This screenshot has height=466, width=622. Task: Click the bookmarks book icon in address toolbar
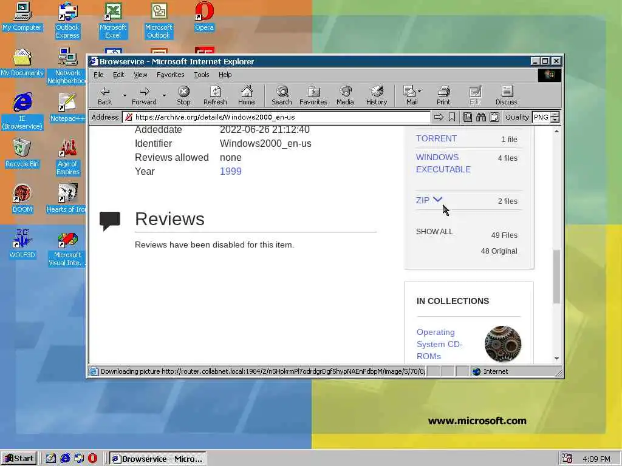click(x=468, y=117)
